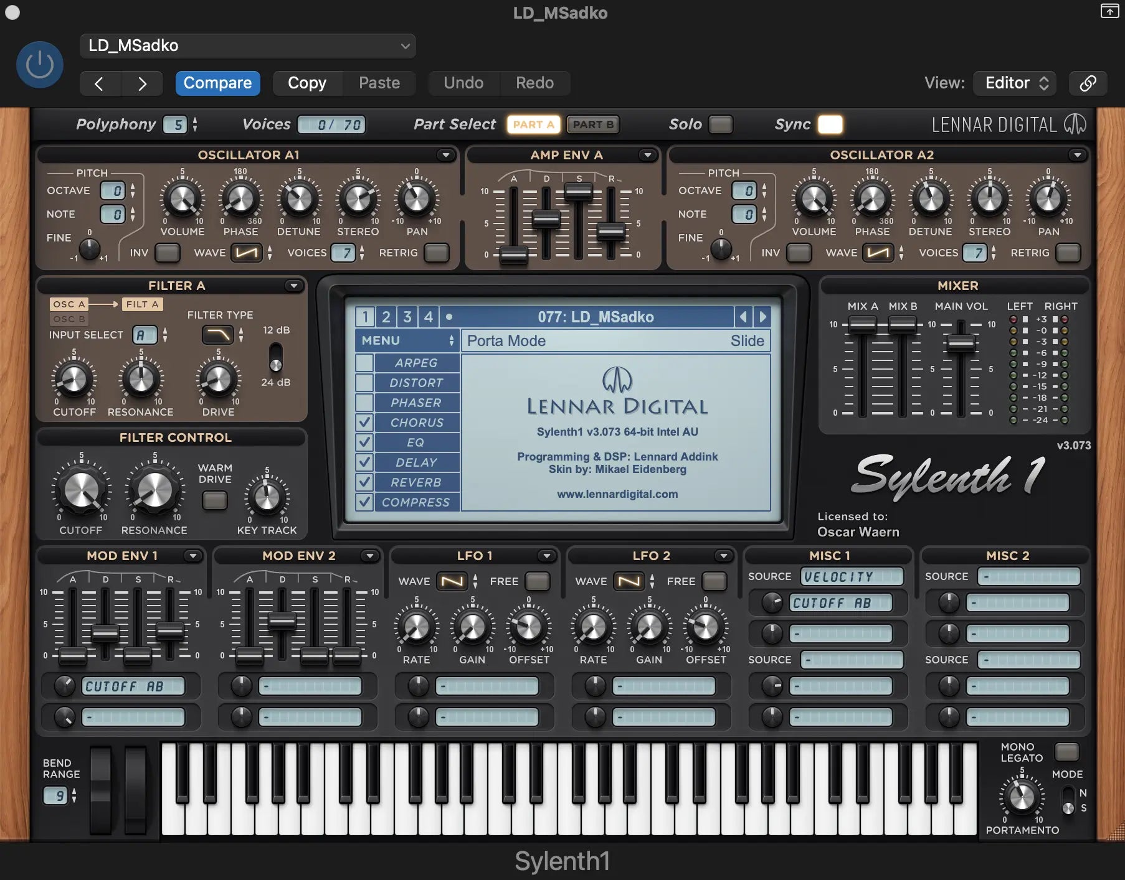
Task: Toggle the Sync switch
Action: tap(830, 124)
